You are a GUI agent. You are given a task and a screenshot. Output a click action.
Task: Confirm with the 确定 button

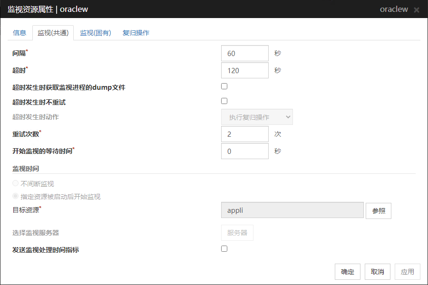(x=347, y=272)
